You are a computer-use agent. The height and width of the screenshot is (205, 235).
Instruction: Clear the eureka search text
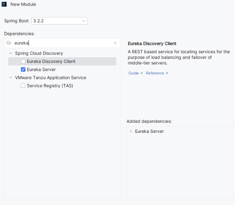tap(115, 43)
